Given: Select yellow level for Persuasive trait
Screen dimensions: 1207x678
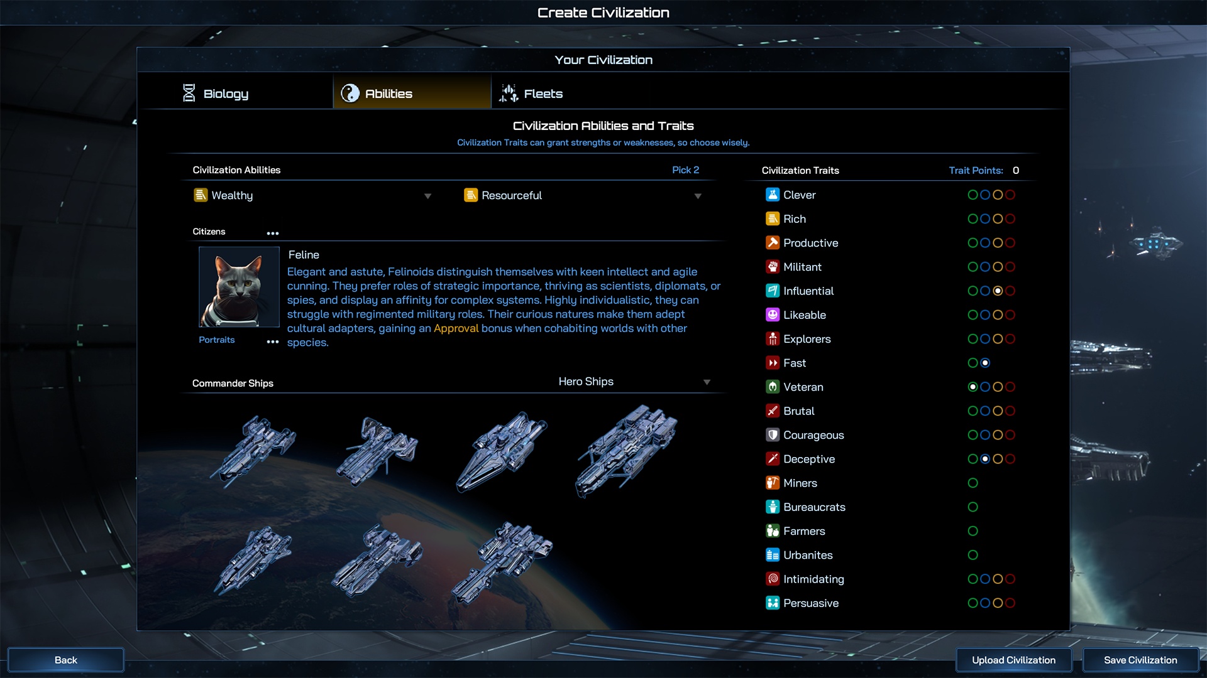Looking at the screenshot, I should pyautogui.click(x=998, y=603).
